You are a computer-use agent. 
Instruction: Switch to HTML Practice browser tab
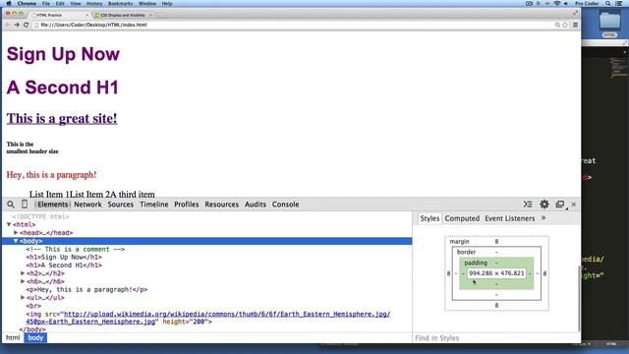[60, 15]
